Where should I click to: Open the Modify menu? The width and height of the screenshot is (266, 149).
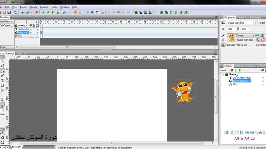click(33, 7)
